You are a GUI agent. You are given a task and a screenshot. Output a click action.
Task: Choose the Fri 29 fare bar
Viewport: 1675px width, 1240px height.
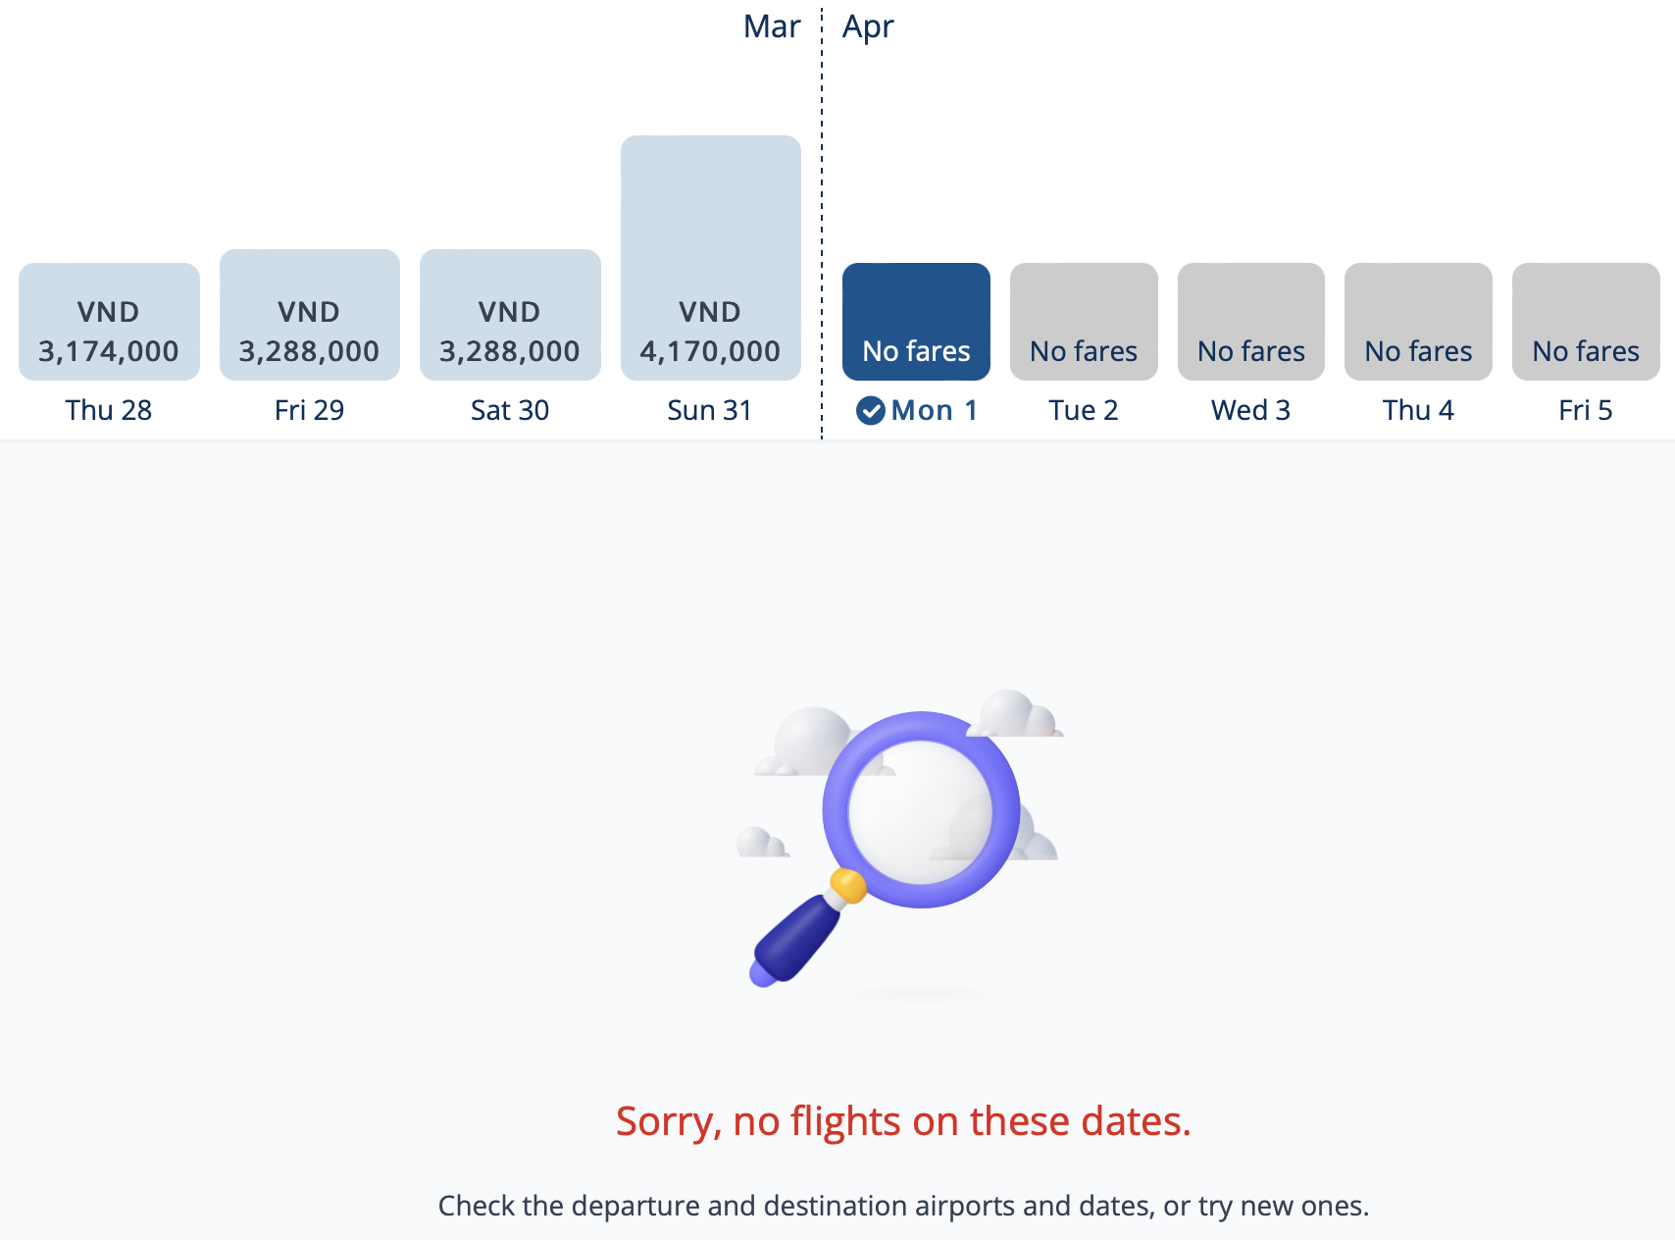coord(309,316)
